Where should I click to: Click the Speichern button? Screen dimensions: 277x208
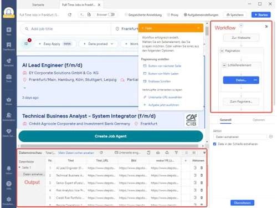coord(235,15)
